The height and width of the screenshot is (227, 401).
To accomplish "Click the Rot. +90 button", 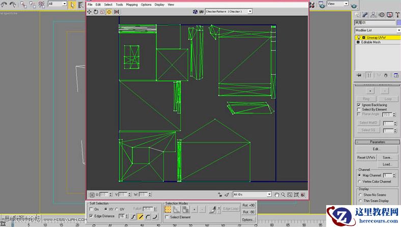I will (248, 205).
